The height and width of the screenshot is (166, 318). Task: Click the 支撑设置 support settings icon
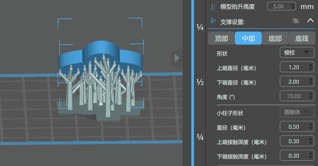pos(213,21)
